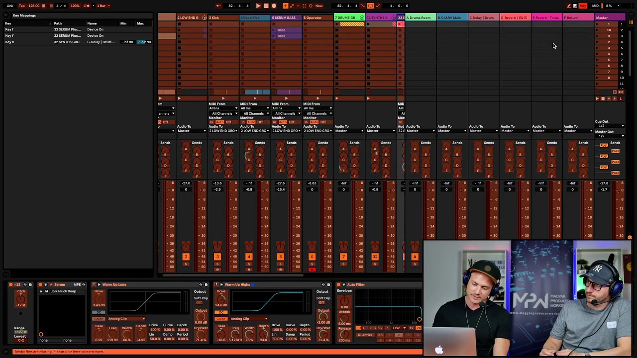Image resolution: width=637 pixels, height=358 pixels.
Task: Open Audio To dropdown on 2 LOW END track
Action: pos(191,131)
